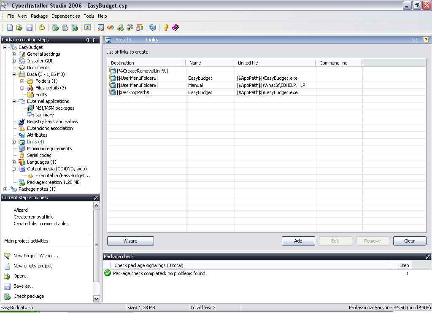Viewport: 432px width, 313px height.
Task: Click the Open... link in Main project activities
Action: 22,276
